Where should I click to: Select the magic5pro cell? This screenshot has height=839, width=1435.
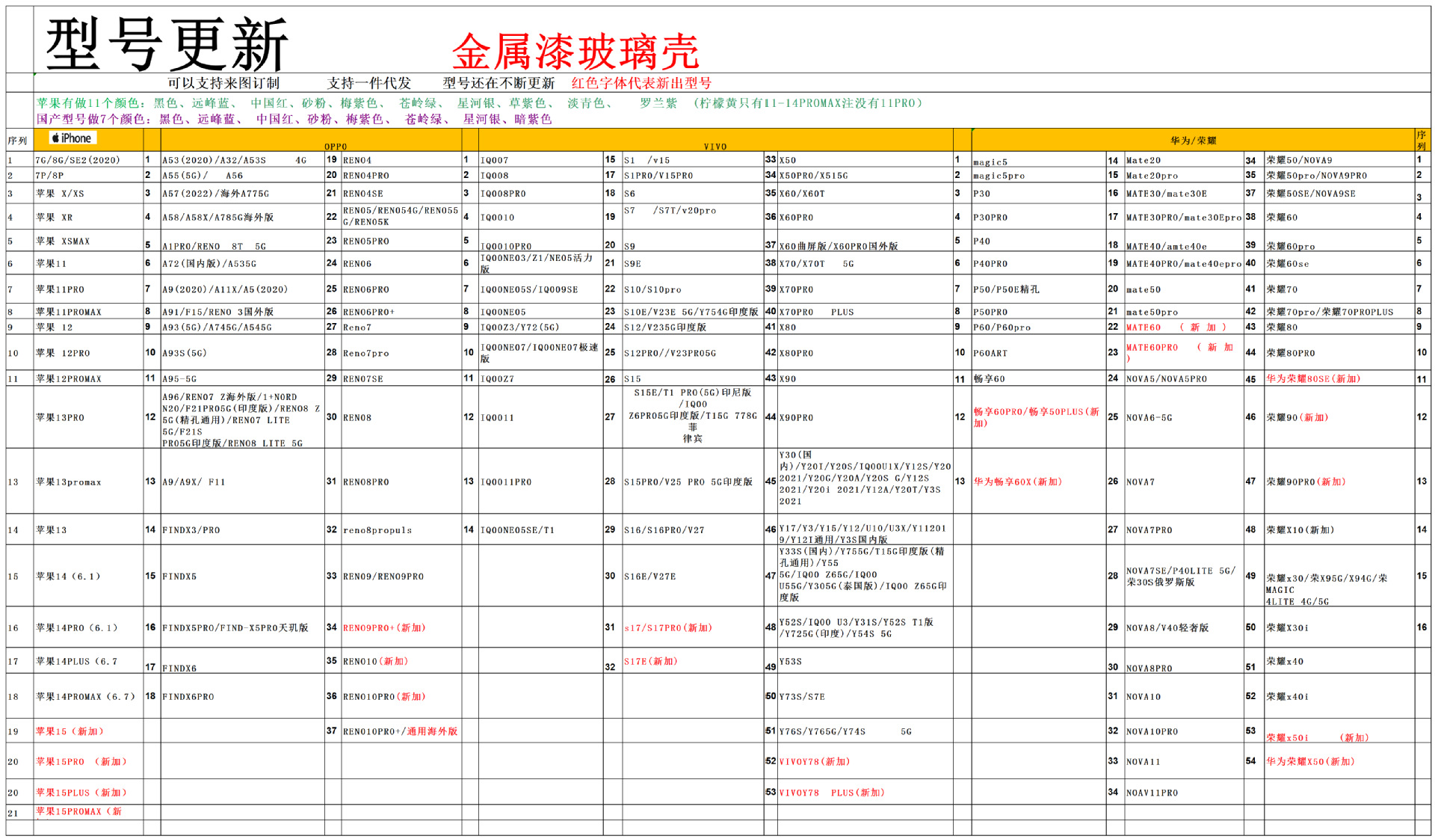(999, 176)
